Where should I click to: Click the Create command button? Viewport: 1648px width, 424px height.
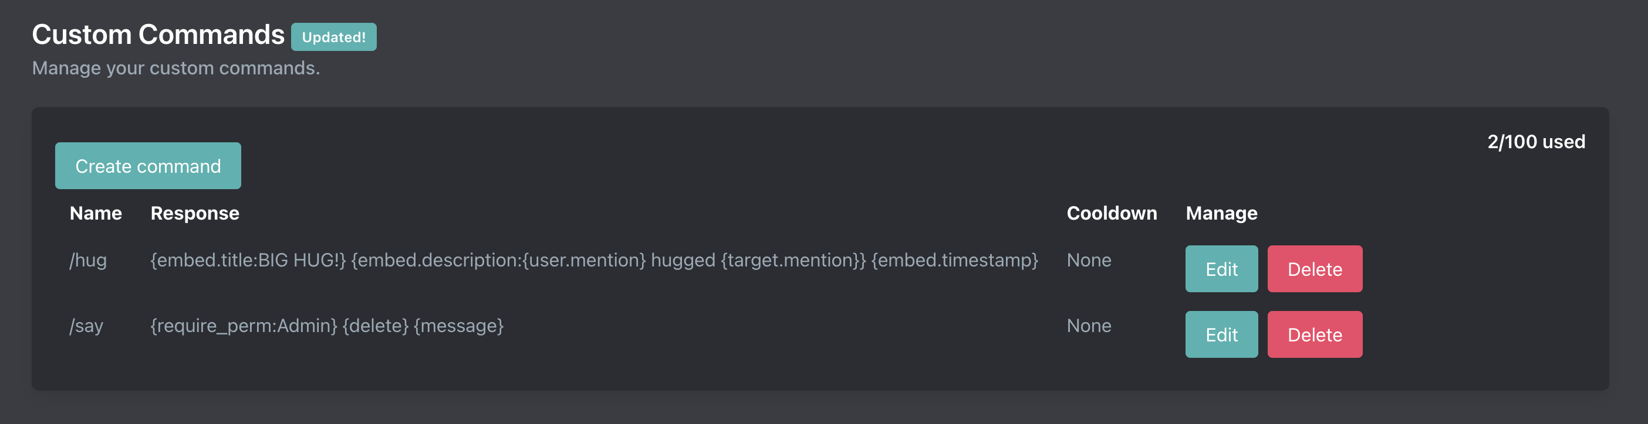(x=148, y=166)
